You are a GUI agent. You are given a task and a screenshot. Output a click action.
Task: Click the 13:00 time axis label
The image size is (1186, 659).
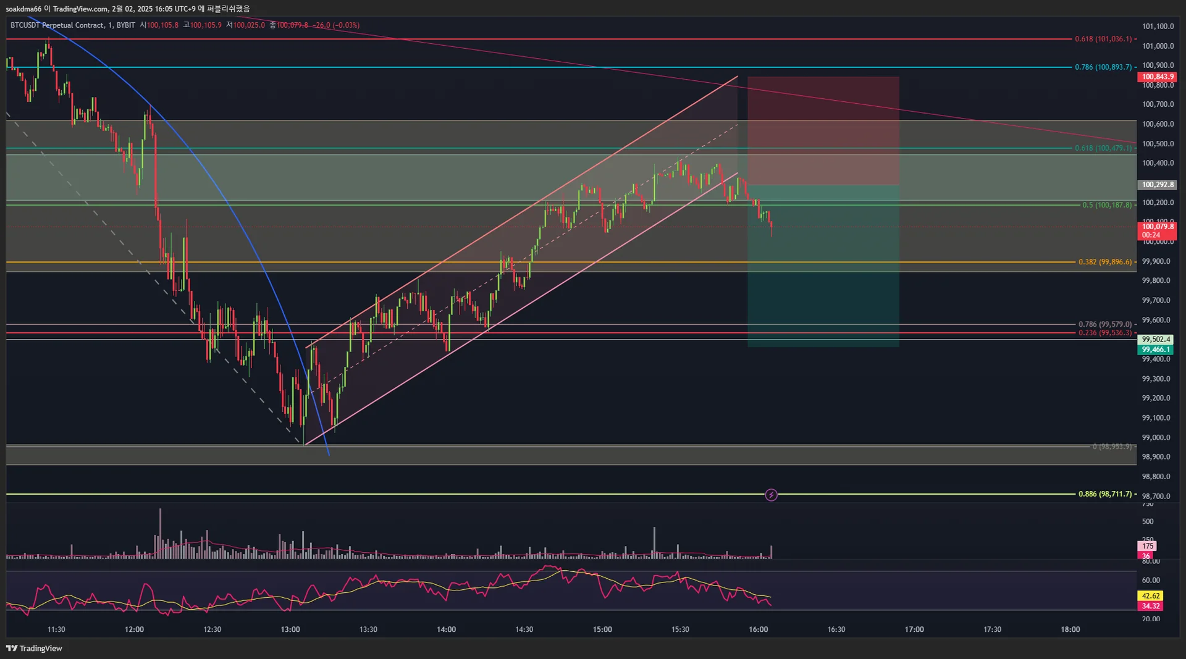pos(290,629)
